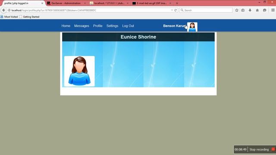
Task: Open the Messages nav link
Action: pos(82,26)
